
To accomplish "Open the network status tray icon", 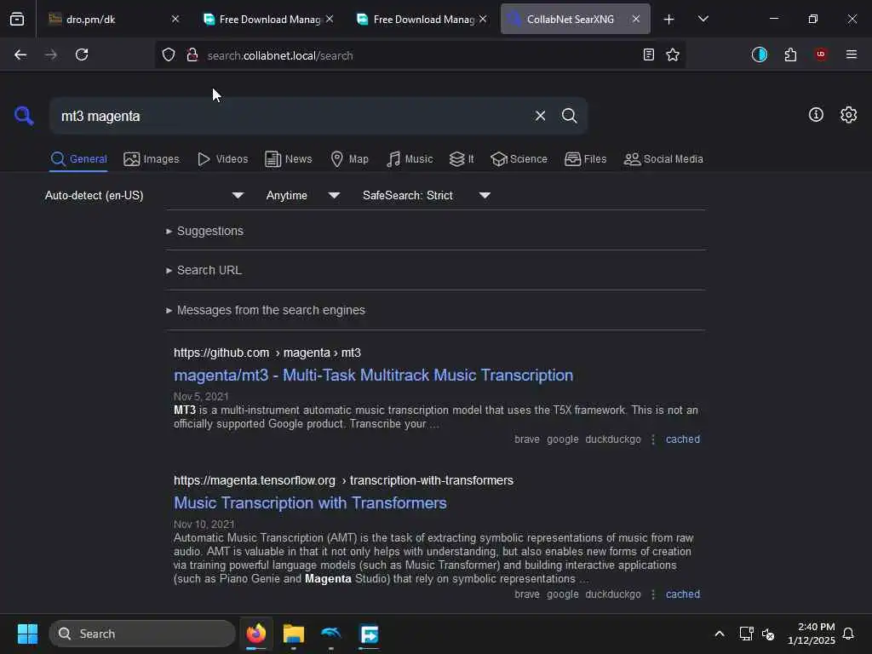I will [746, 634].
